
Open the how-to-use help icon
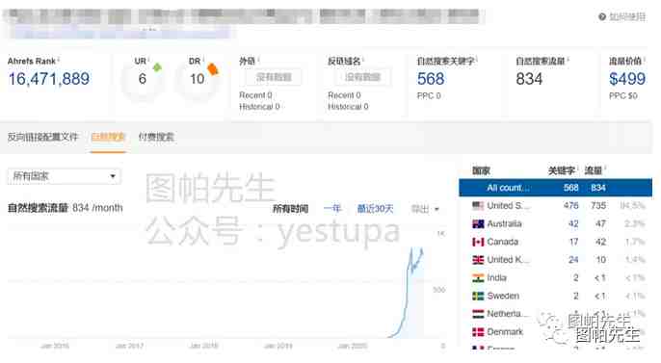(602, 16)
